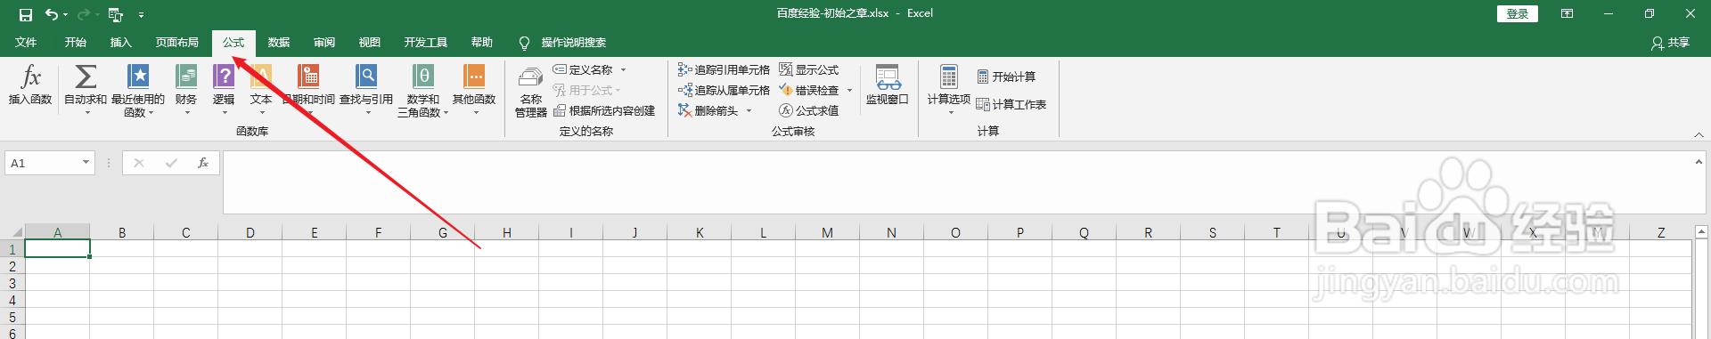Click Evaluate Formula (公式求值)
Viewport: 1711px width, 339px height.
point(809,110)
